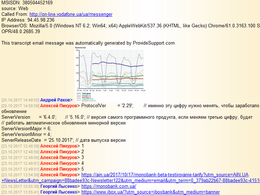This screenshot has height=195, width=260.
Task: Click the 'ServerVersionMinor = 4;' line
Action: coord(26,134)
